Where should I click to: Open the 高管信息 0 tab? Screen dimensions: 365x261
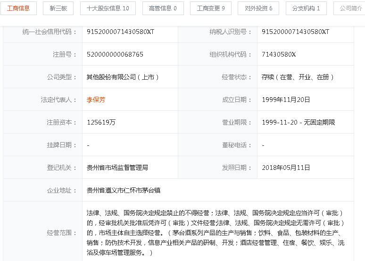[163, 8]
